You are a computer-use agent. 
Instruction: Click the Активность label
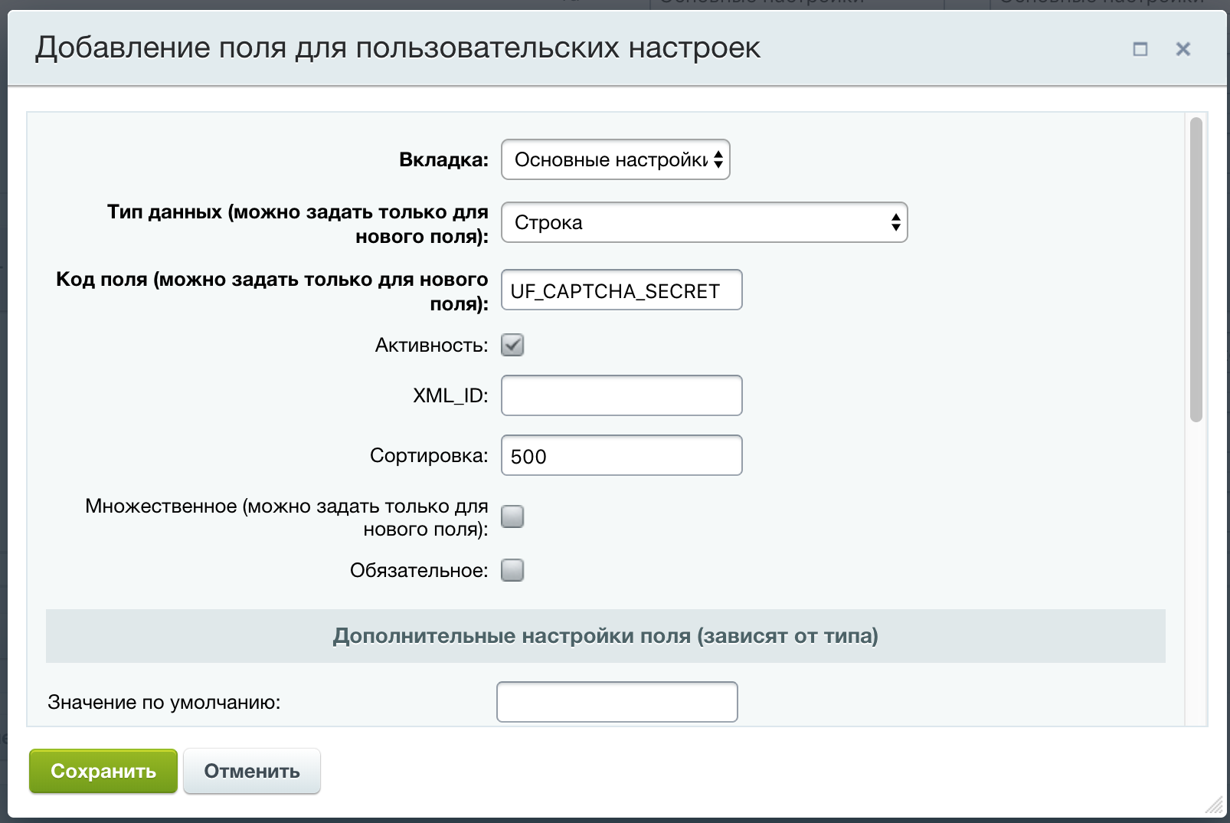point(431,346)
